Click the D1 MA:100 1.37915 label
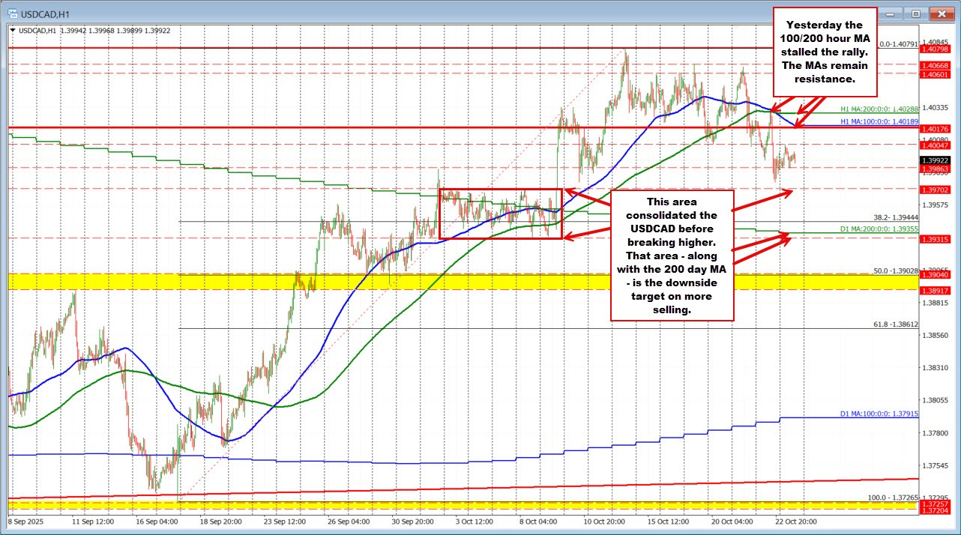This screenshot has width=961, height=535. (879, 414)
